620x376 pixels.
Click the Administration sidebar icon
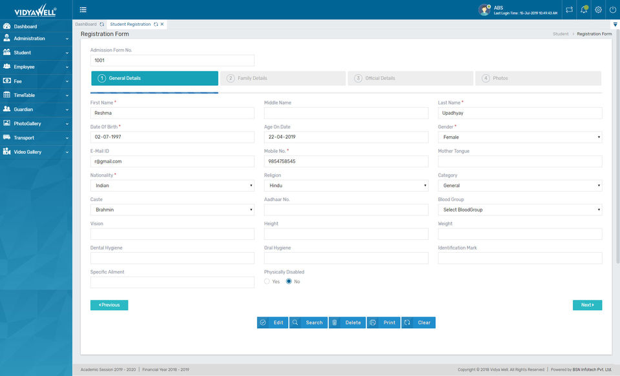6,38
